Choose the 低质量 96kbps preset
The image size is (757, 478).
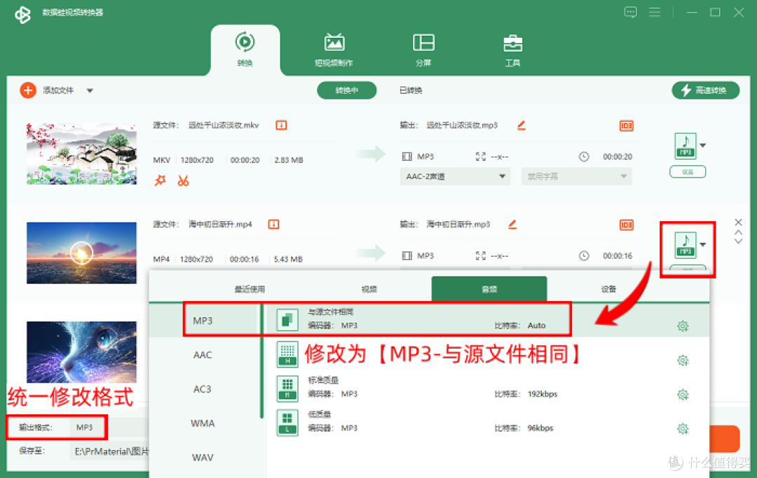coord(488,422)
